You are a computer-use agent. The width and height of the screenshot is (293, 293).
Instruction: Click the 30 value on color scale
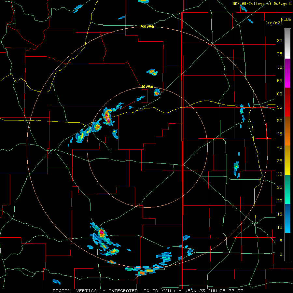(280, 174)
